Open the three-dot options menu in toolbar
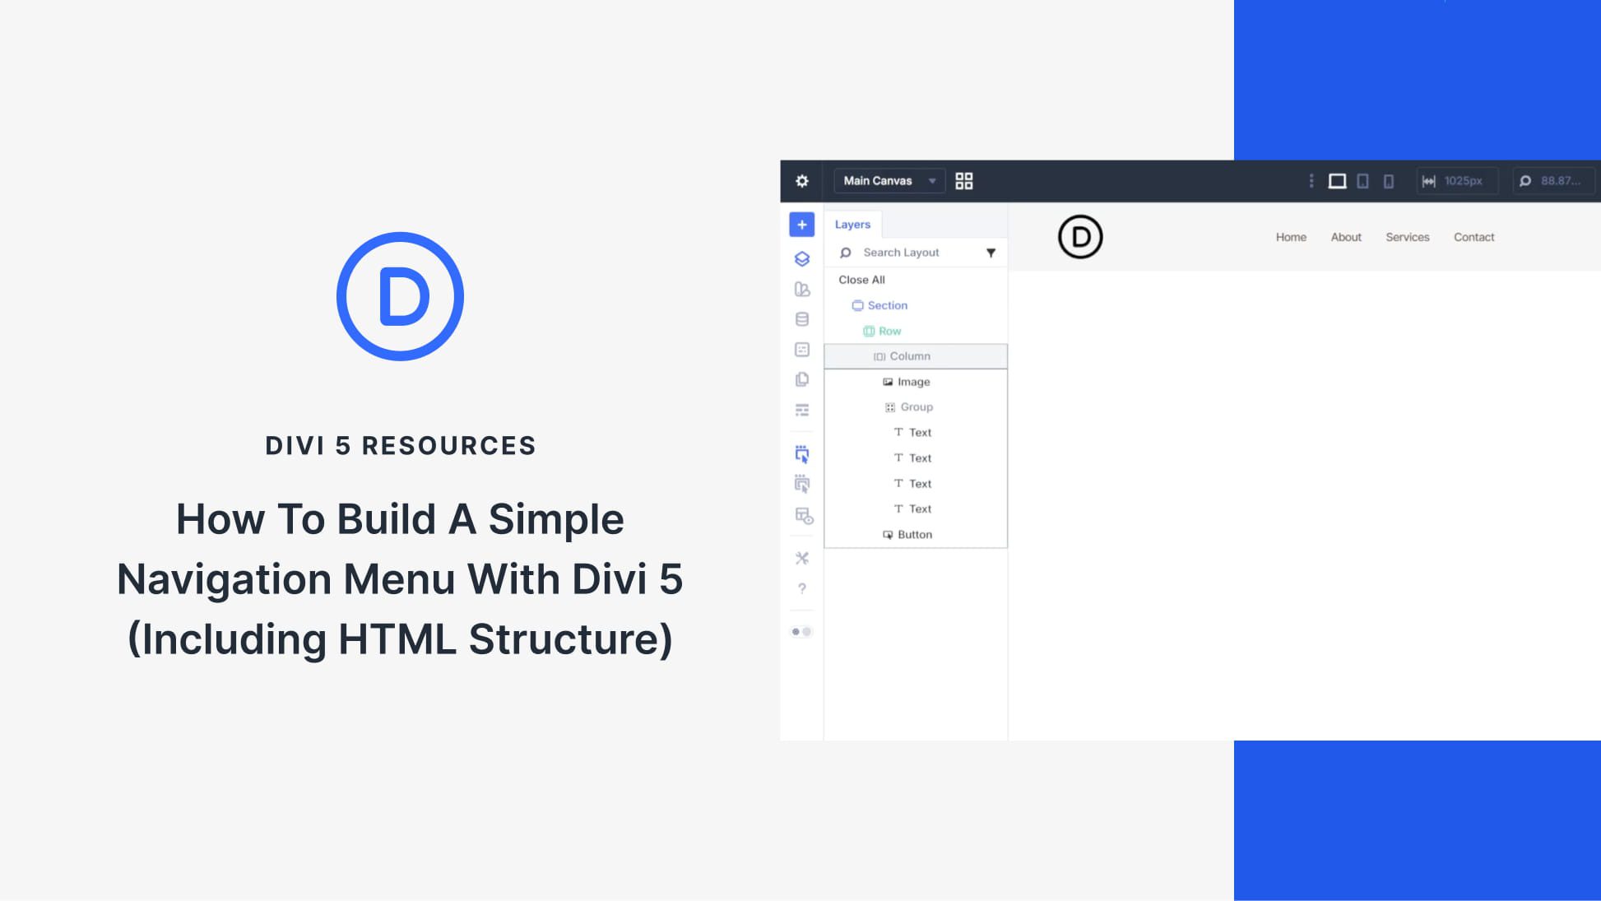 1311,181
